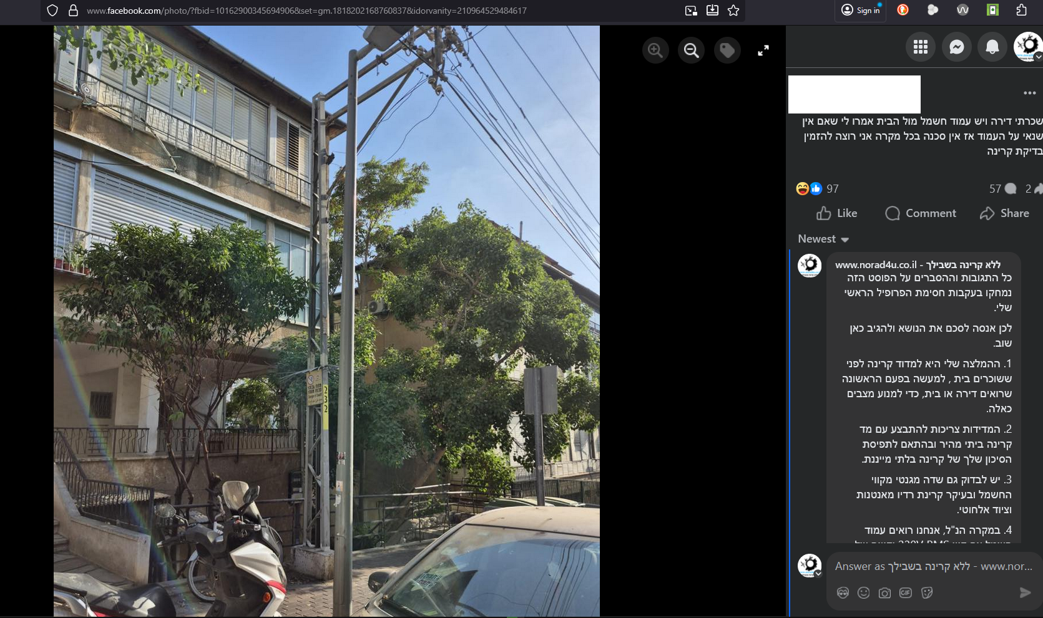View reactions count 97
1043x618 pixels.
click(x=832, y=189)
